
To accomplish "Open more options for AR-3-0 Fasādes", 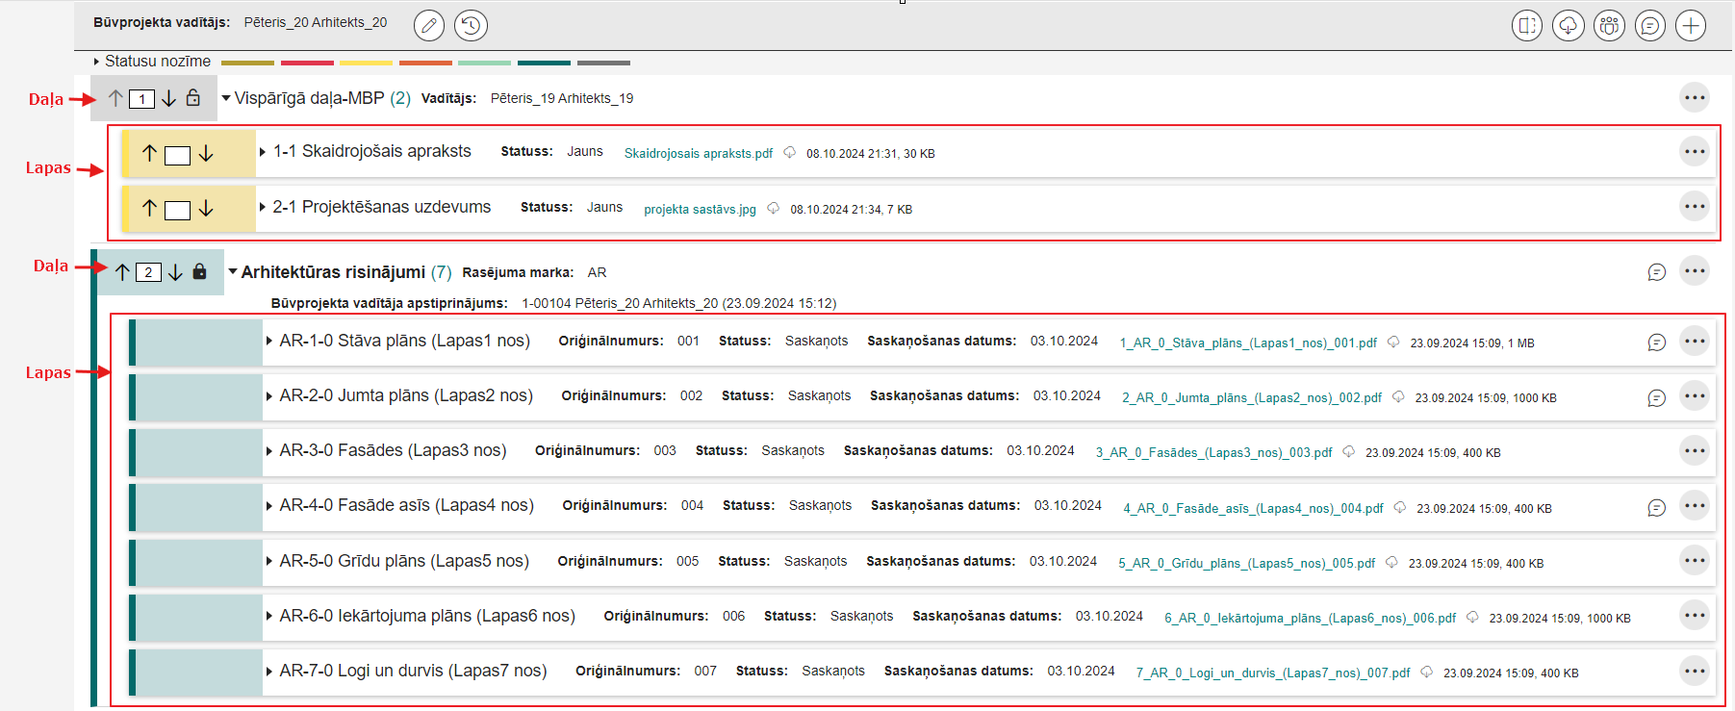I will (1695, 450).
